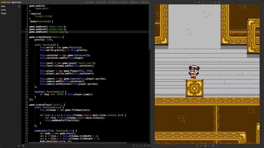Select the Main class in sidebar

tap(3, 6)
